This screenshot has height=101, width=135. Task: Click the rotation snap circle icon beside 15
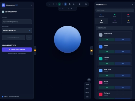[x=68, y=9]
